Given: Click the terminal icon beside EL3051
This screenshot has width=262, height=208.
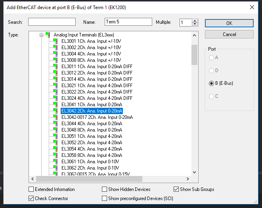Looking at the screenshot, I should pos(55,136).
